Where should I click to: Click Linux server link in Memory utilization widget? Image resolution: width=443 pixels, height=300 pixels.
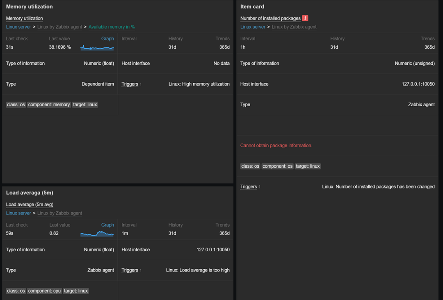(x=18, y=27)
